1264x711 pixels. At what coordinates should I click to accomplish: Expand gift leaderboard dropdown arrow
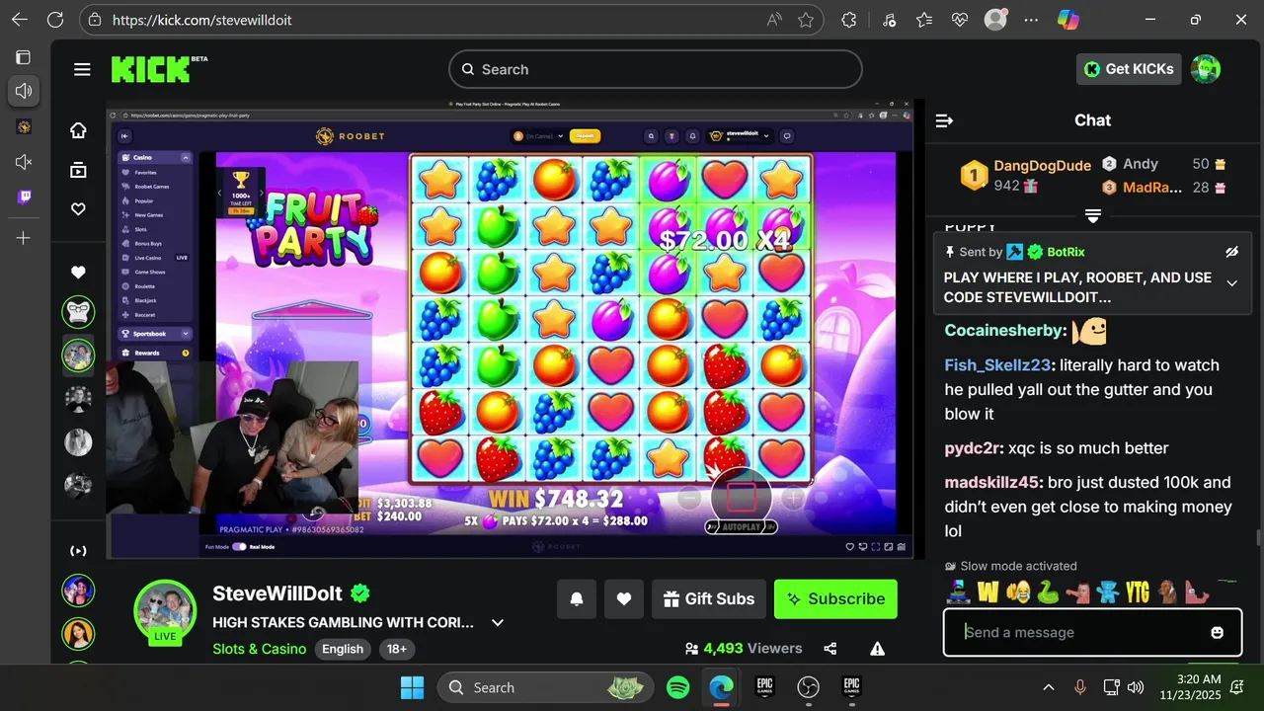tap(1093, 215)
